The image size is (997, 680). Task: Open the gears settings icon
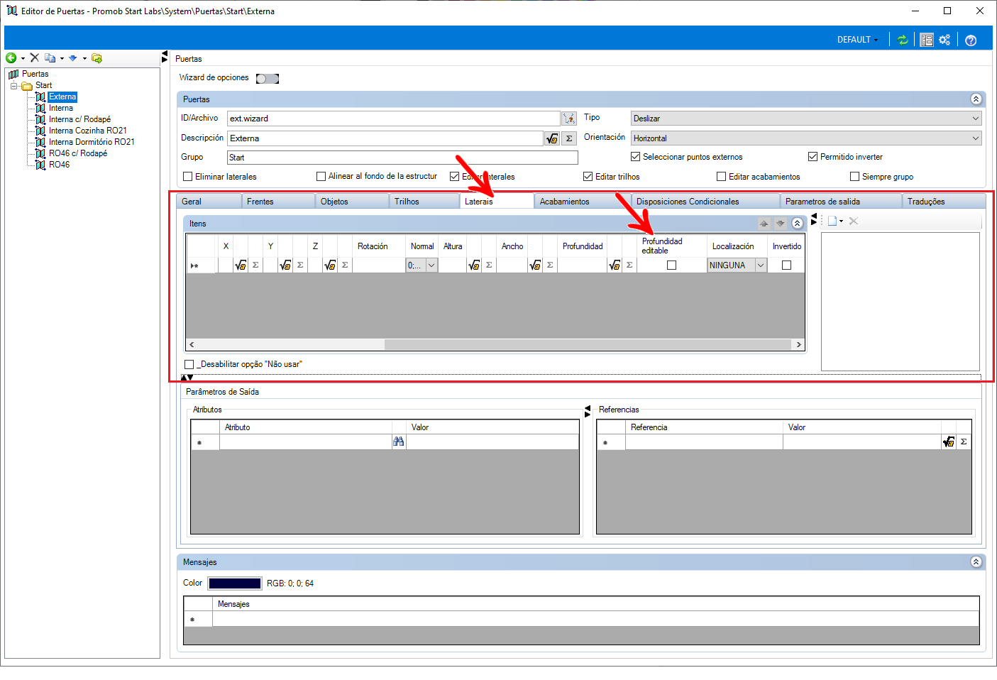point(944,40)
